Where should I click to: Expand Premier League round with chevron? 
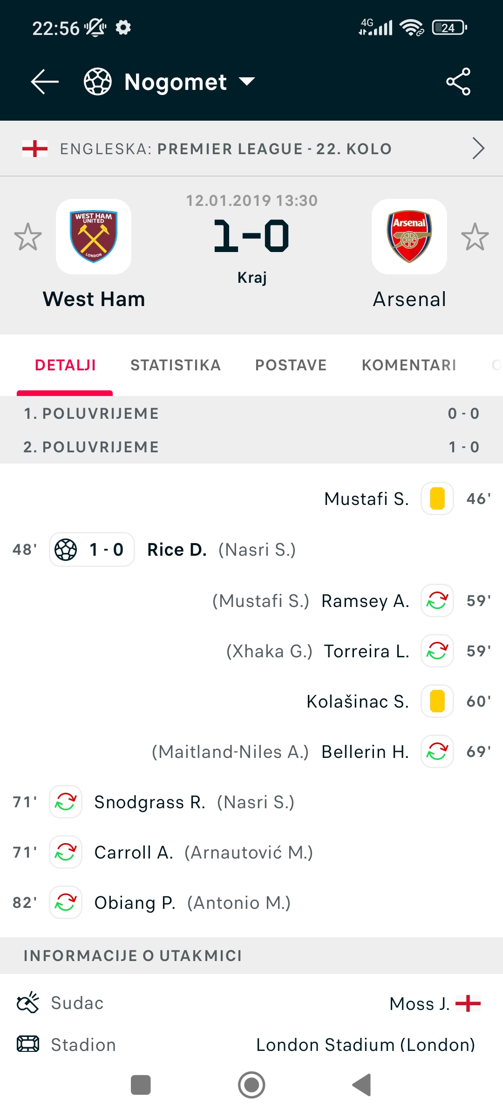[x=478, y=149]
